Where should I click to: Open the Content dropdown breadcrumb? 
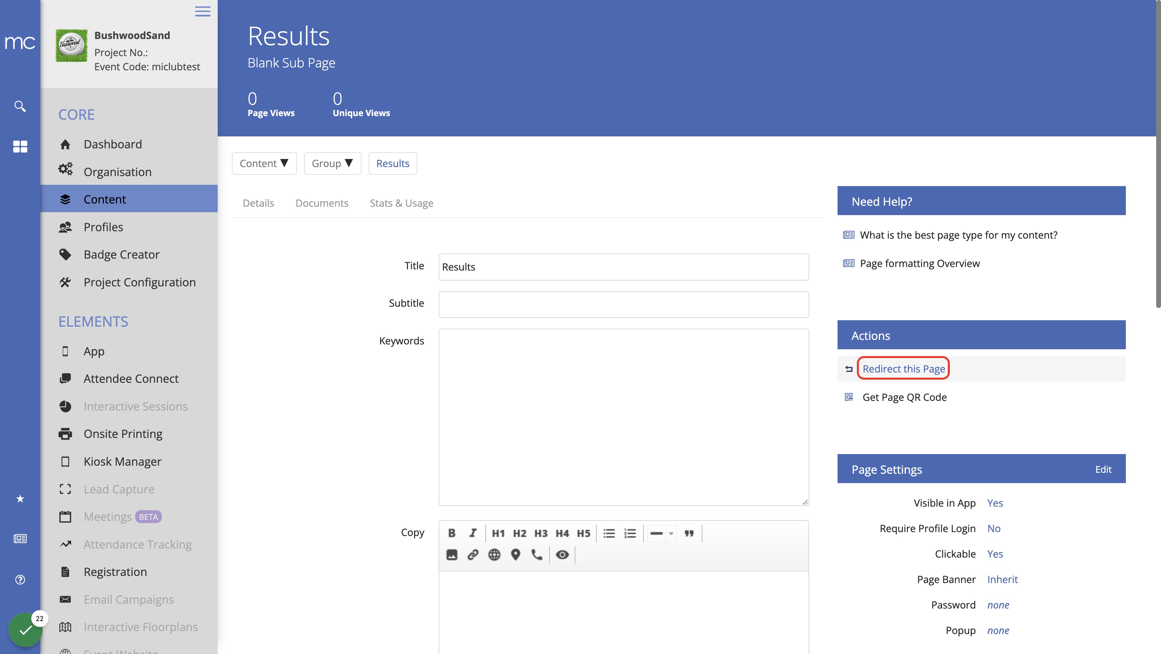[264, 163]
